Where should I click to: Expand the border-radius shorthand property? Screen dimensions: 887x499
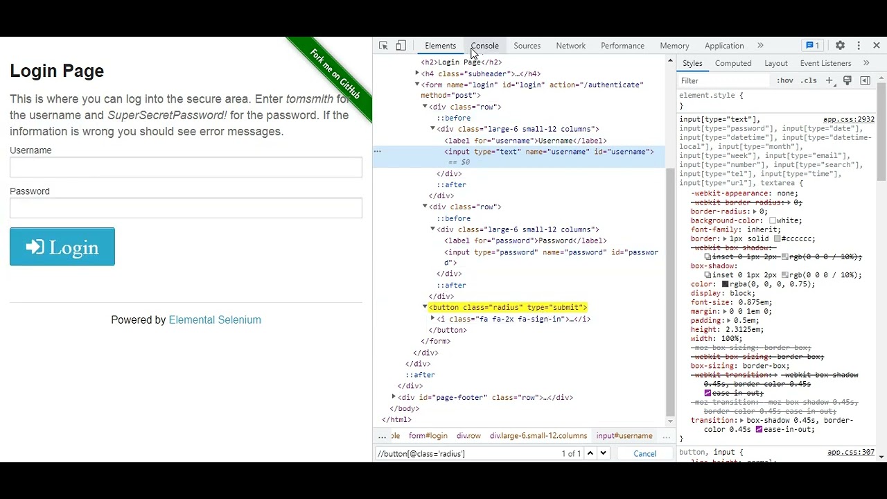(756, 211)
